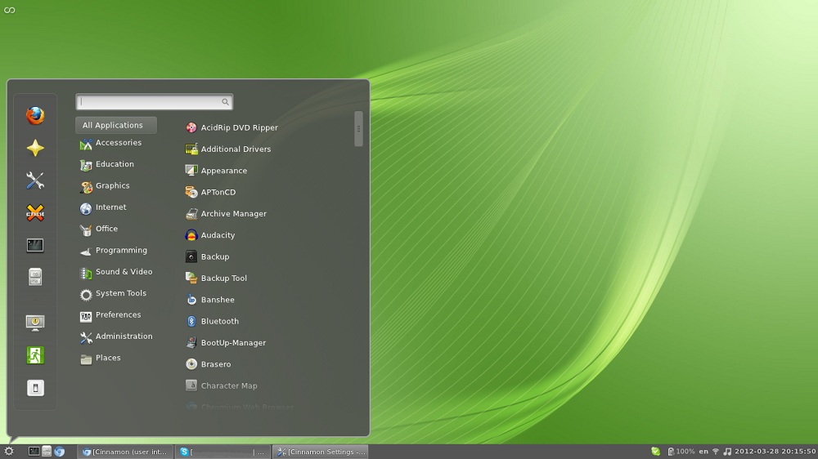Click the 'en' keyboard layout indicator

[703, 452]
